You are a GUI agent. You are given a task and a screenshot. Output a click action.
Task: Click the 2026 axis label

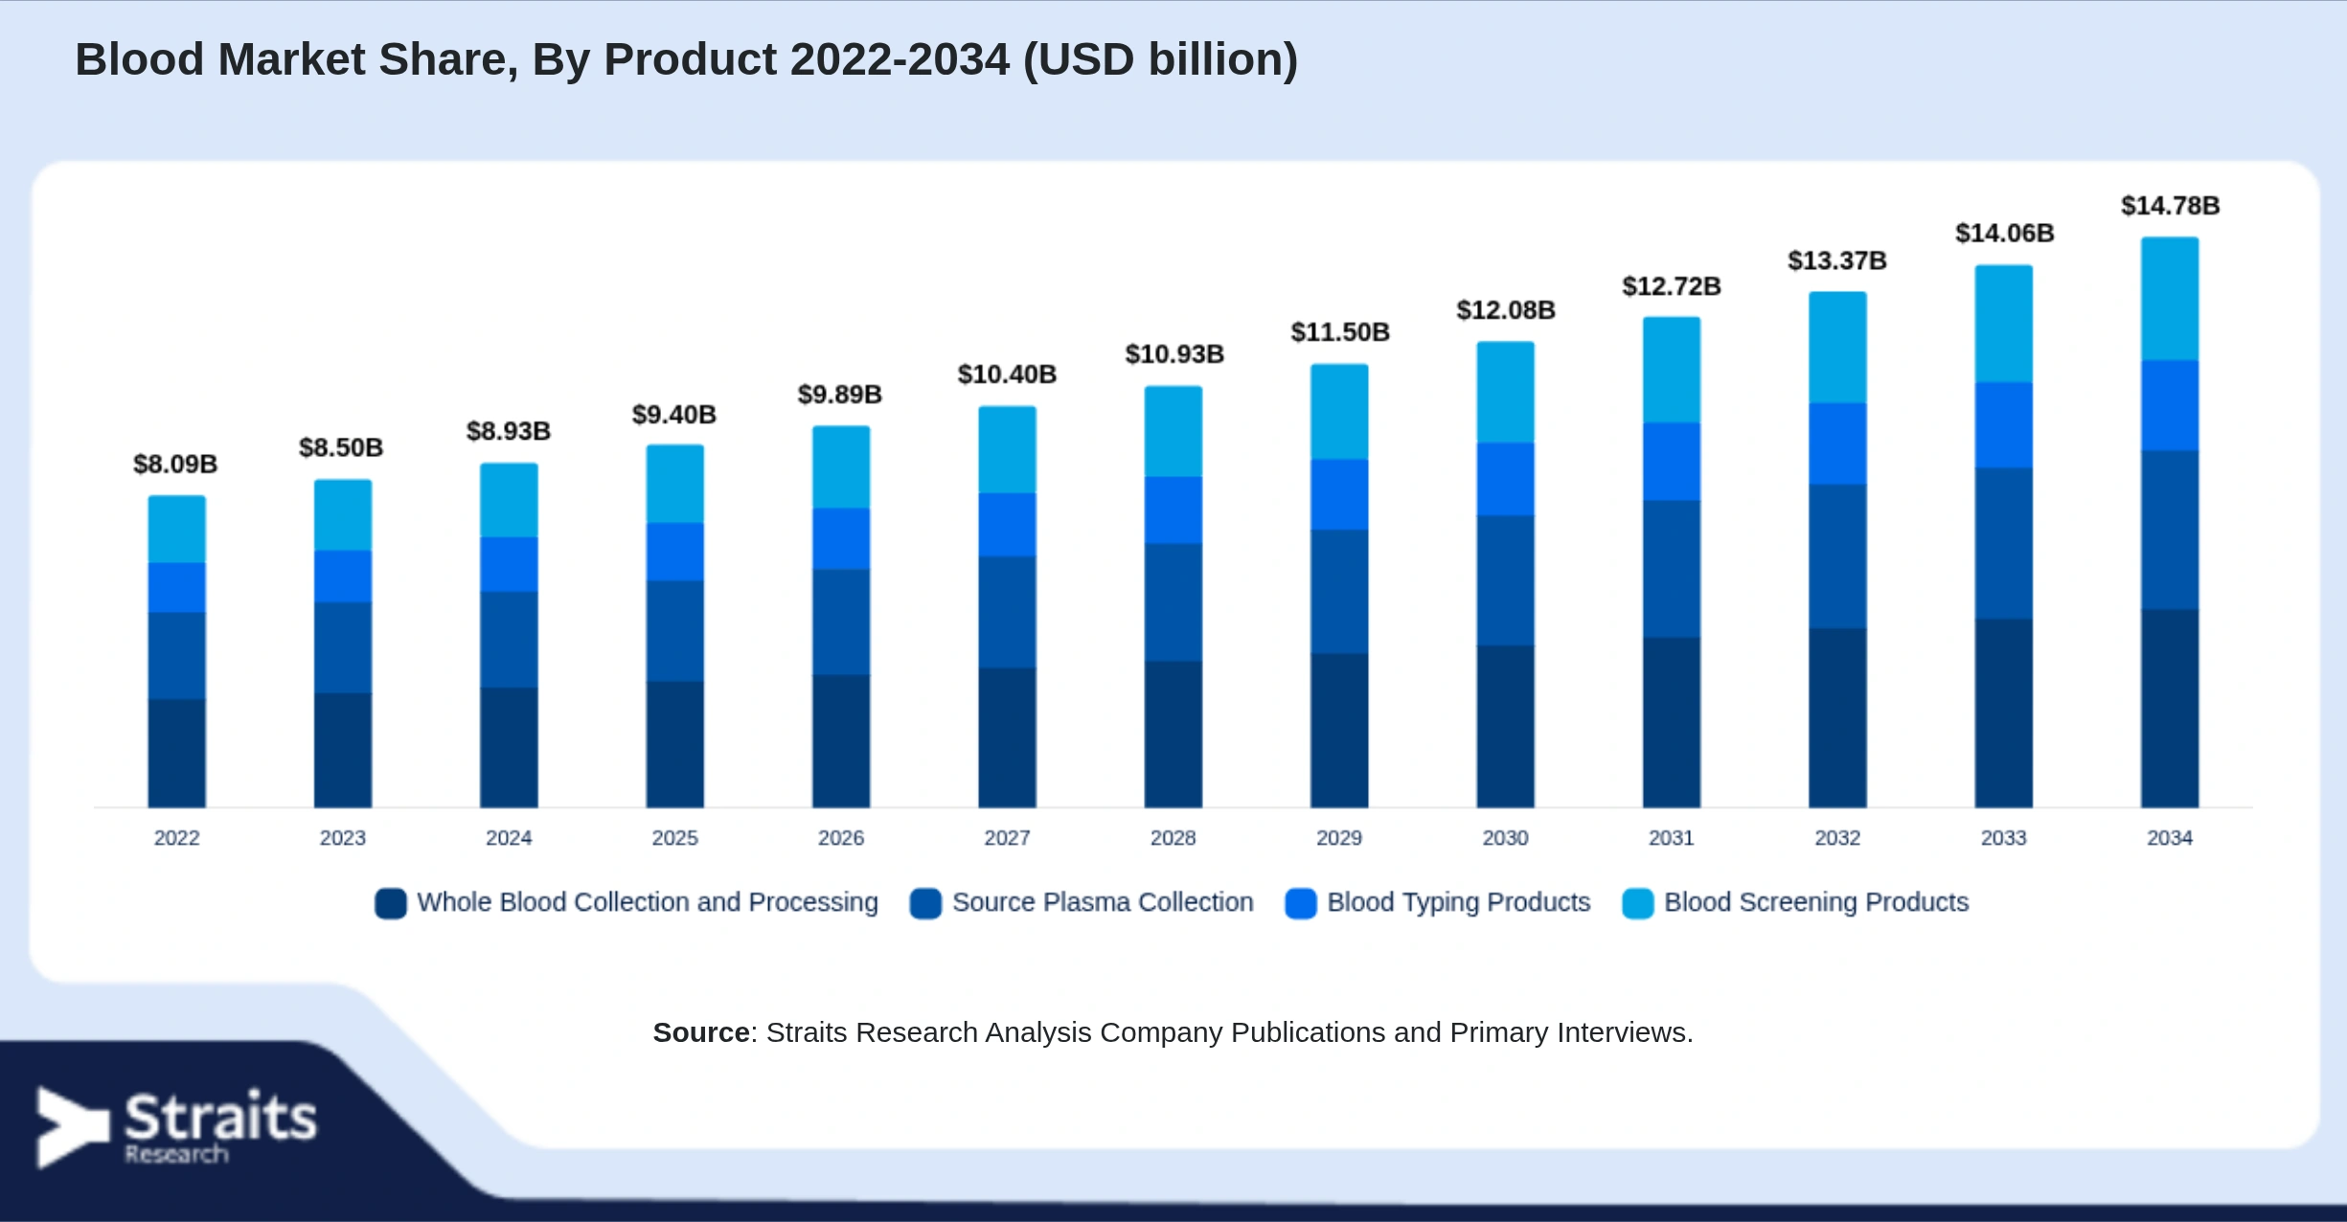click(841, 838)
